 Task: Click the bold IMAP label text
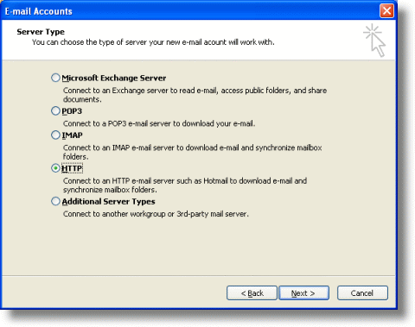[x=73, y=135]
